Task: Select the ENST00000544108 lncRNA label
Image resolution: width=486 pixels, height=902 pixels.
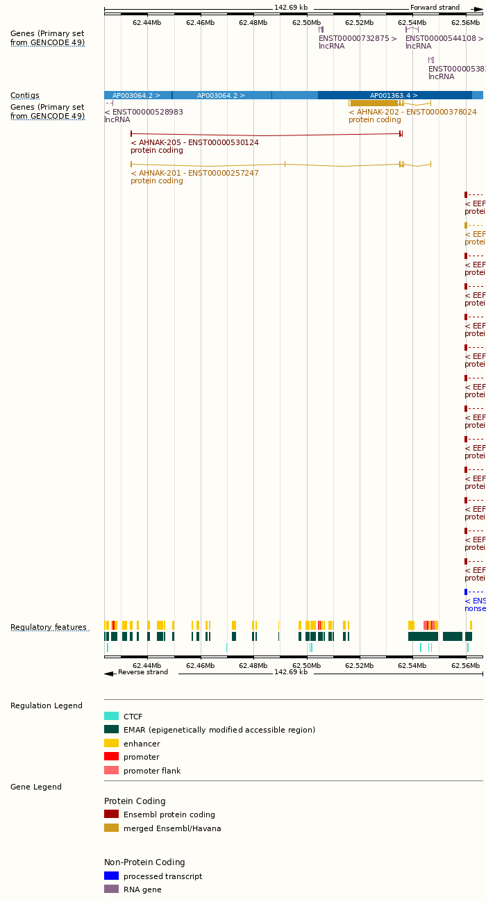Action: 444,38
